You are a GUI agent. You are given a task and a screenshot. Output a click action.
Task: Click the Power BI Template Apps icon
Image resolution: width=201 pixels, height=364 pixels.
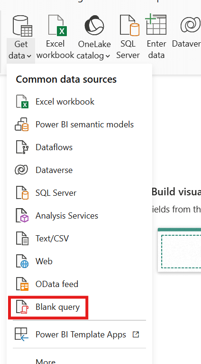click(21, 335)
